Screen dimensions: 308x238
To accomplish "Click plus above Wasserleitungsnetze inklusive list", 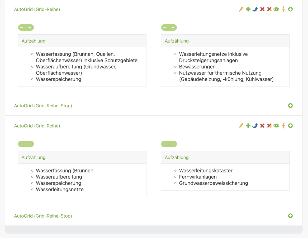I will coord(173,28).
